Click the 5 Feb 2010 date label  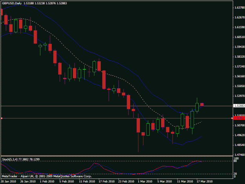point(67,182)
